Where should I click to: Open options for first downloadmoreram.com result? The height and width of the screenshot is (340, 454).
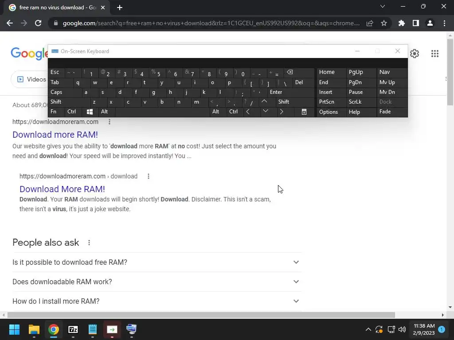[x=110, y=122]
